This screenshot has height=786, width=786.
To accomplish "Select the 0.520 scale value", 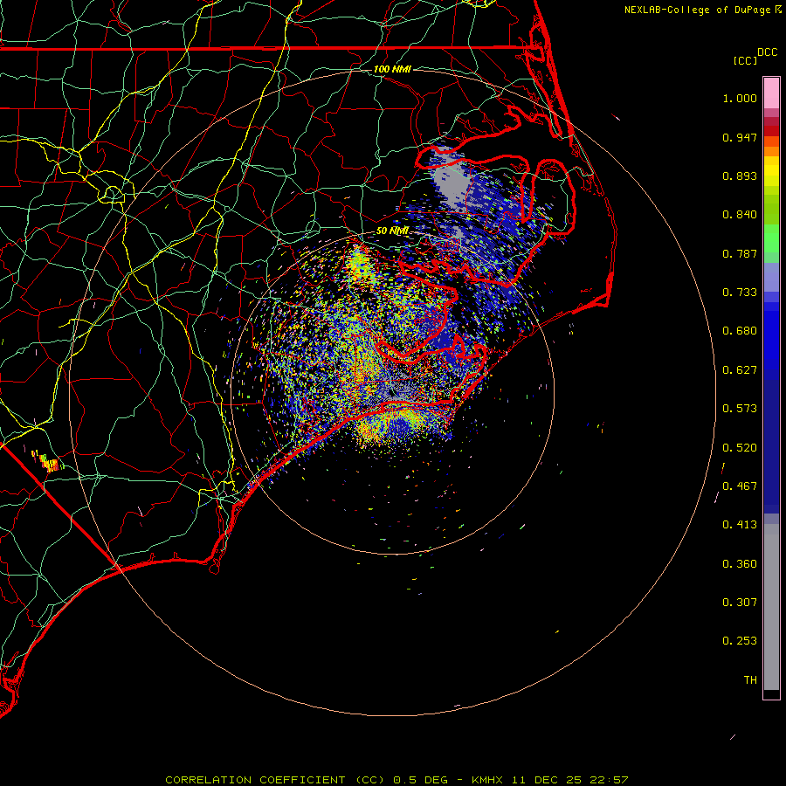I will pos(740,448).
